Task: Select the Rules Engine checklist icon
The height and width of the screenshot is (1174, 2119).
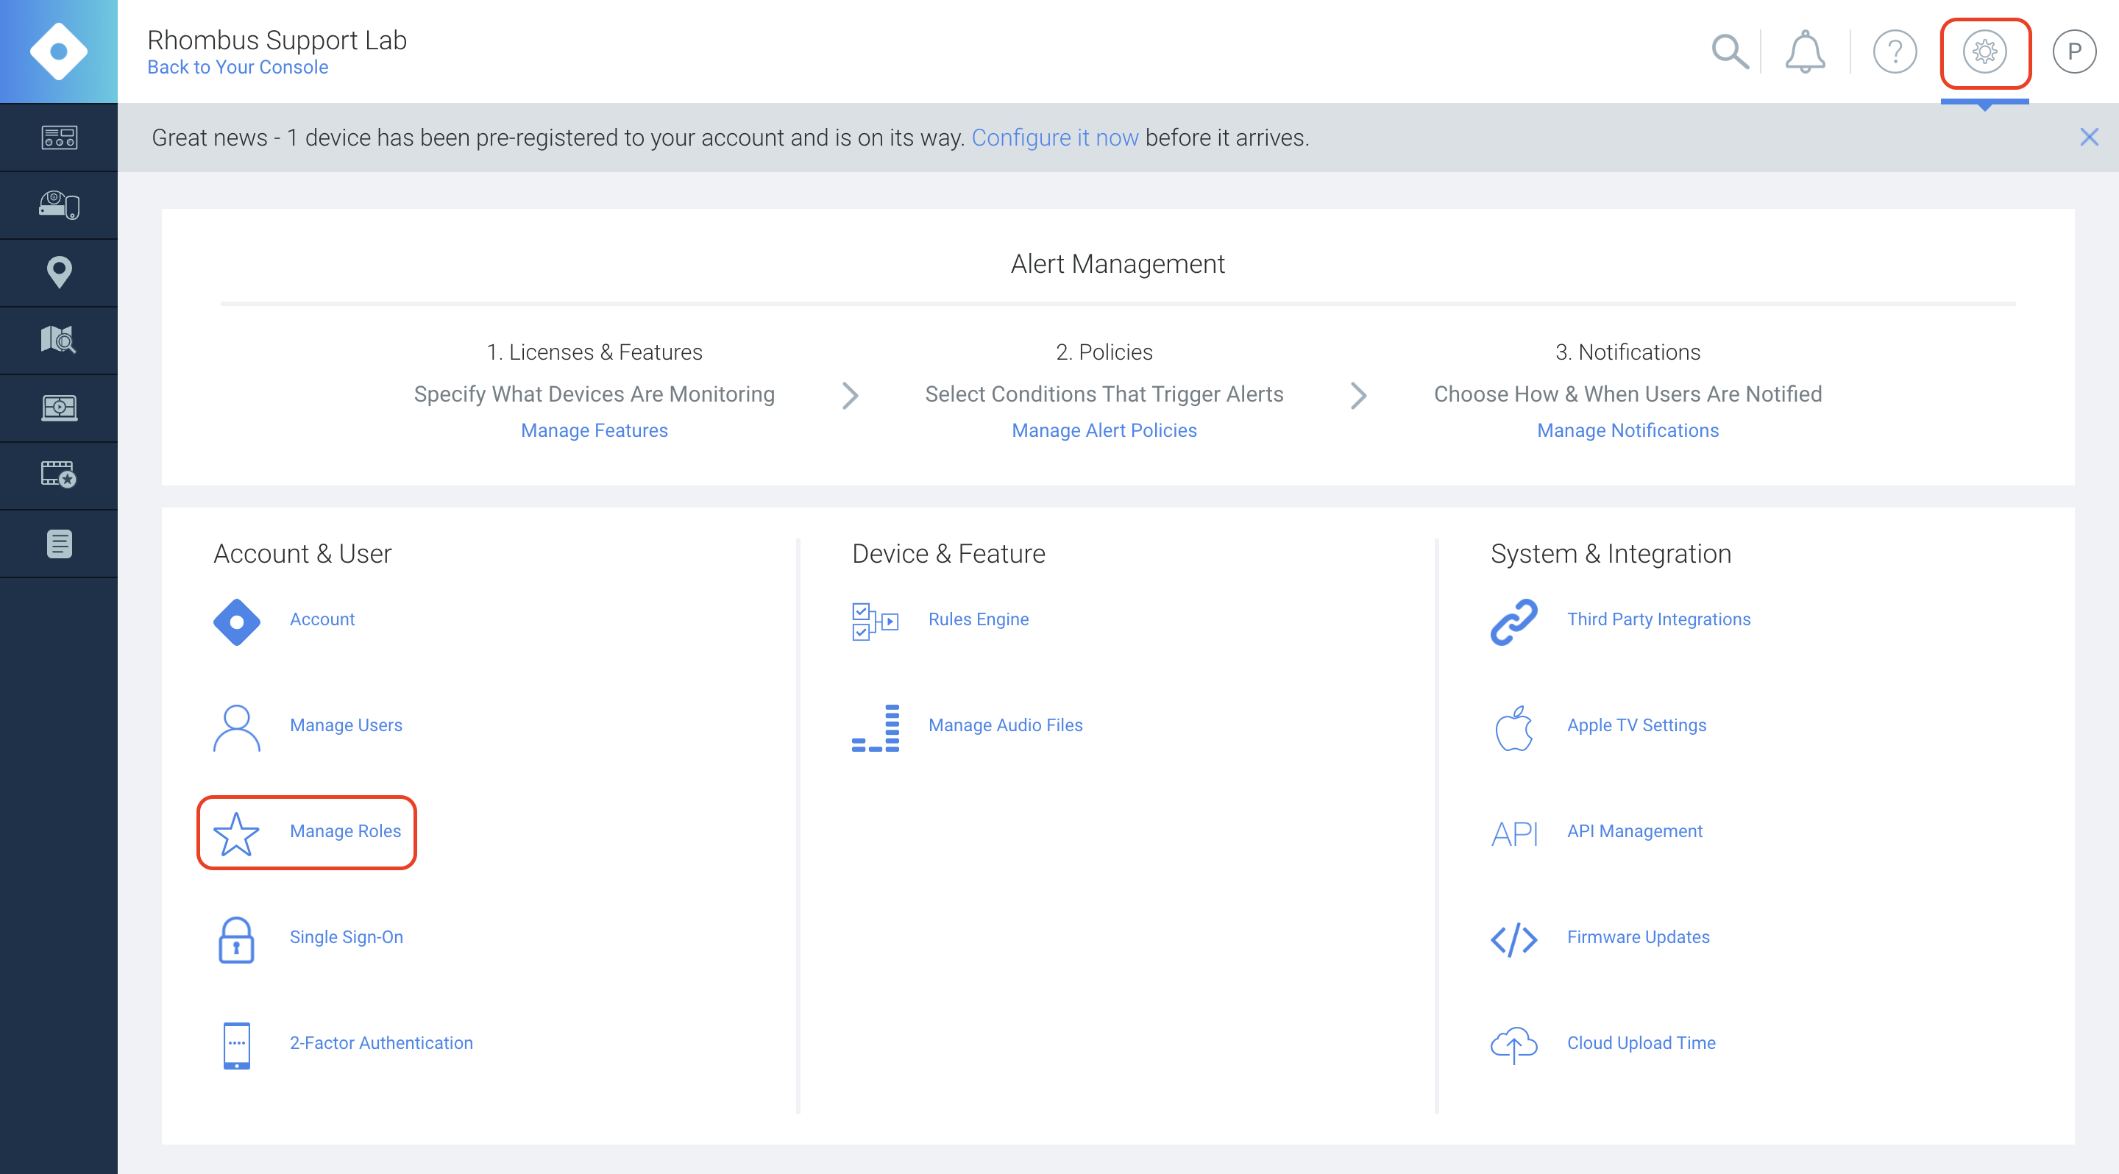Action: [x=874, y=622]
